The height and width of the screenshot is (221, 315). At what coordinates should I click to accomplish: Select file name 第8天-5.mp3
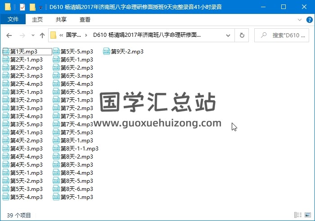(77, 181)
